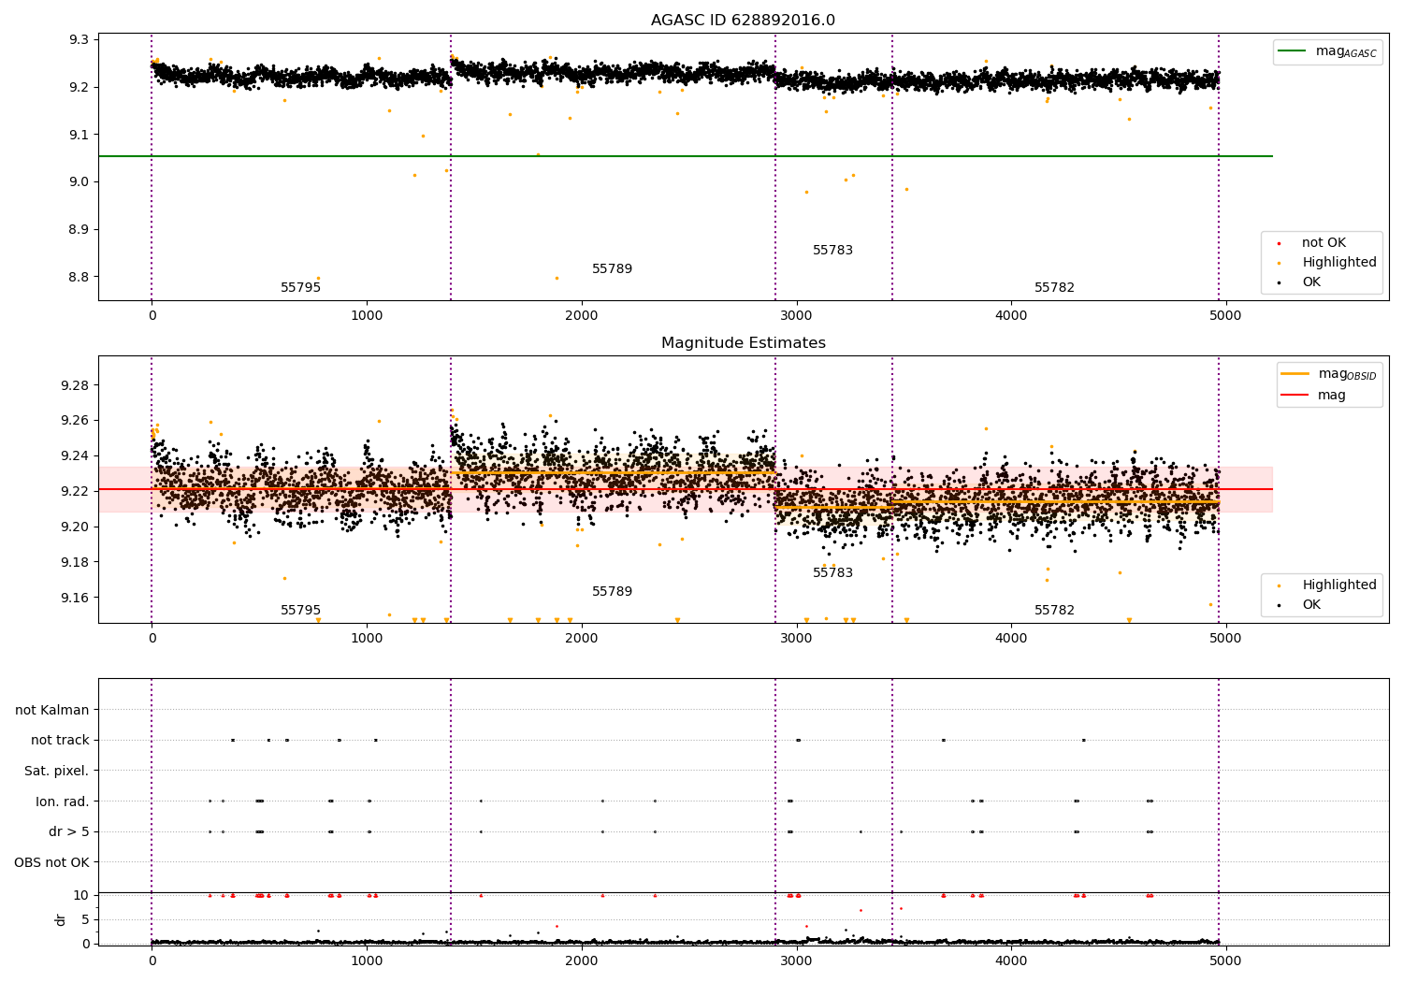Click the red 'mag' legend line sample

[1295, 395]
